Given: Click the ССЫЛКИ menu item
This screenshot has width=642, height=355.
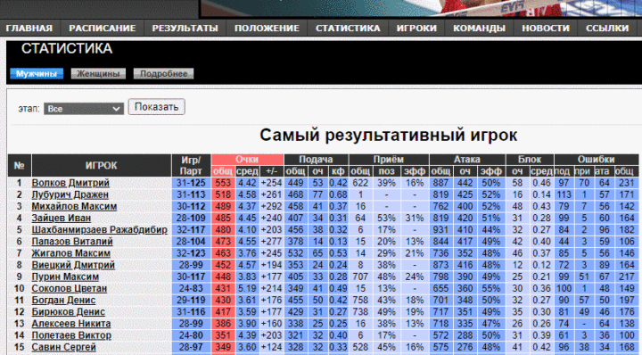Looking at the screenshot, I should 607,29.
